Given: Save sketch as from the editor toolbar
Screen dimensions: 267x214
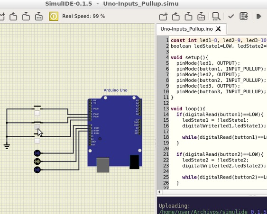Looking at the screenshot, I should [x=201, y=17].
